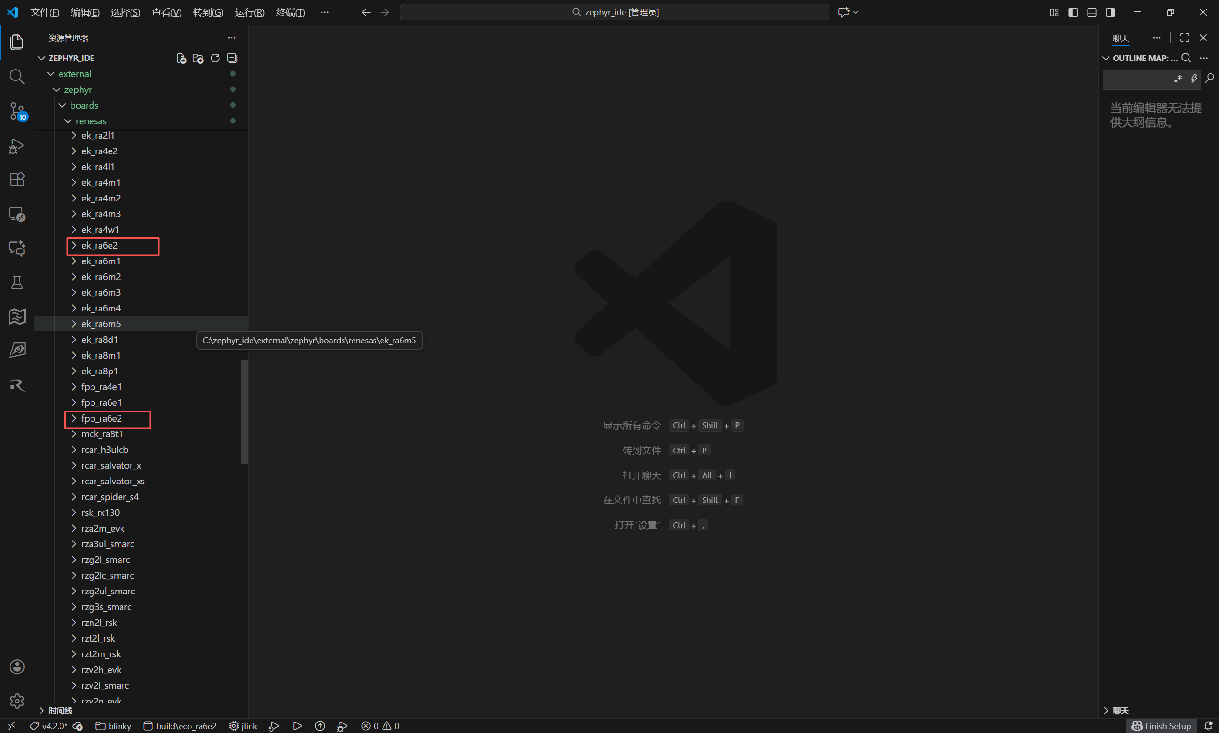
Task: Click Finish Setup in status bar
Action: coord(1161,725)
